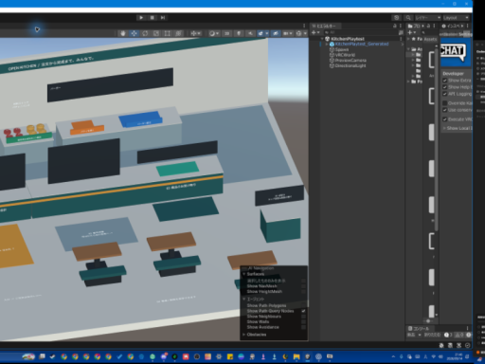Open the Layers dropdown at top right
The height and width of the screenshot is (364, 485).
(427, 18)
